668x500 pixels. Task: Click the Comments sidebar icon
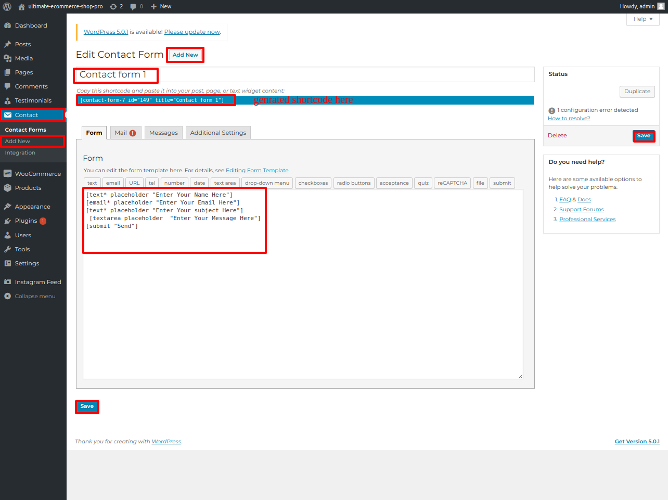[x=8, y=86]
